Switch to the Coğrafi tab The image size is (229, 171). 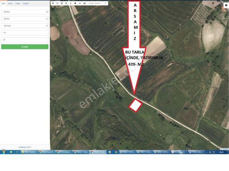click(x=26, y=3)
